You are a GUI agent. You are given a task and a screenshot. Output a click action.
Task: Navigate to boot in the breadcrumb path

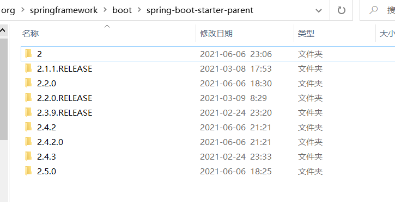coord(122,10)
